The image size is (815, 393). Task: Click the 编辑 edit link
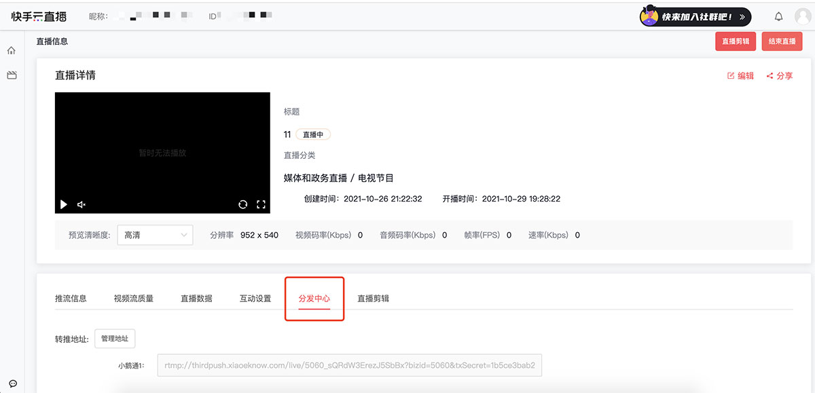[741, 76]
